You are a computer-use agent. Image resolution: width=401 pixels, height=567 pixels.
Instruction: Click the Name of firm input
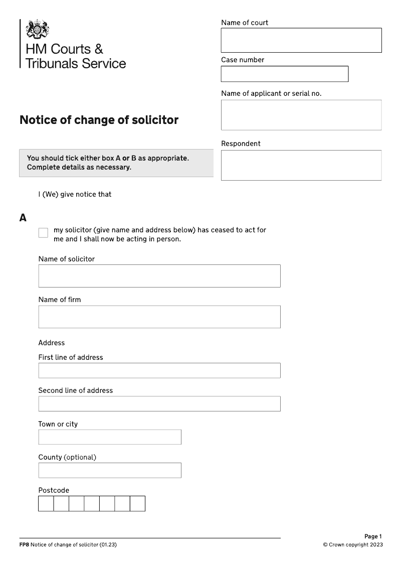(159, 317)
